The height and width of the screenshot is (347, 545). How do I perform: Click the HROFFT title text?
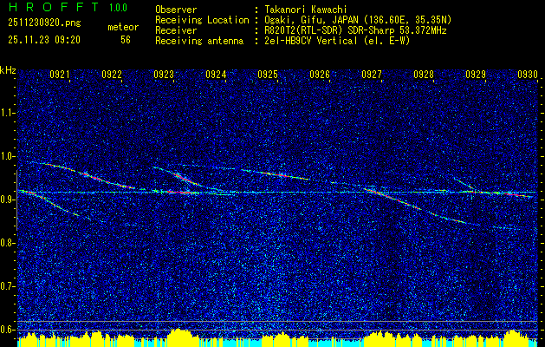54,7
